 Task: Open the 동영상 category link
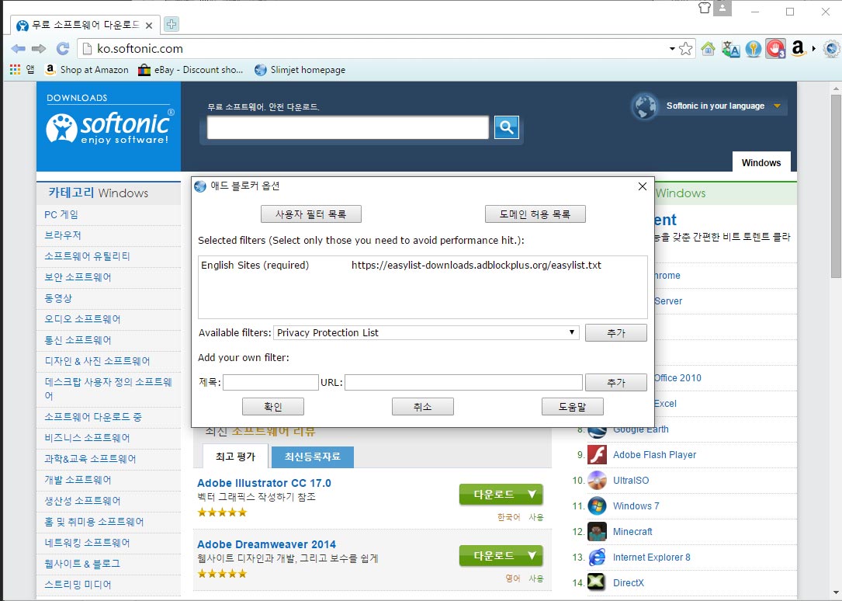click(58, 298)
